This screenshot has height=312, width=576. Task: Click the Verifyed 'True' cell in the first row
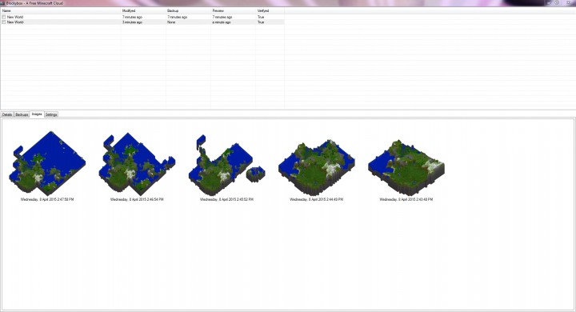pyautogui.click(x=261, y=17)
